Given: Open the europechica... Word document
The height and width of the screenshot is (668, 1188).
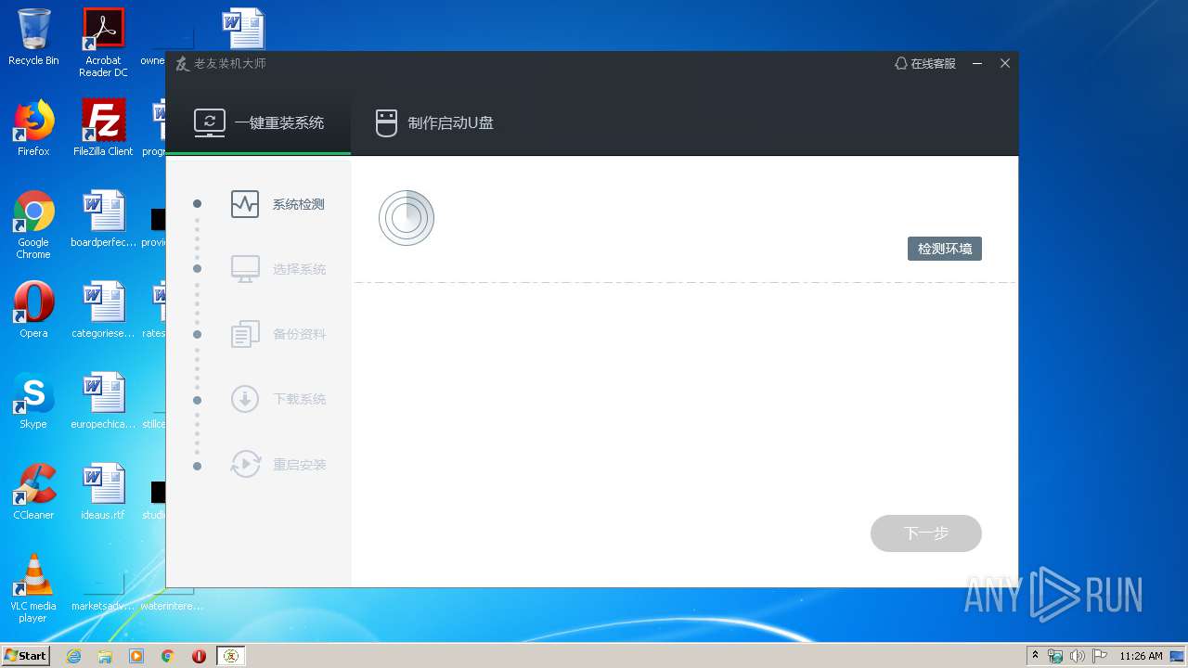Looking at the screenshot, I should coord(103,401).
